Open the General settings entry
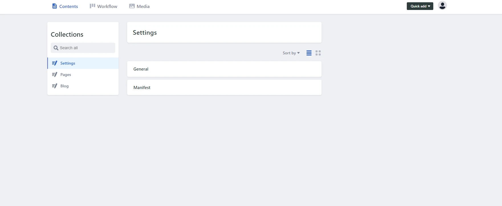The height and width of the screenshot is (206, 502). [224, 69]
